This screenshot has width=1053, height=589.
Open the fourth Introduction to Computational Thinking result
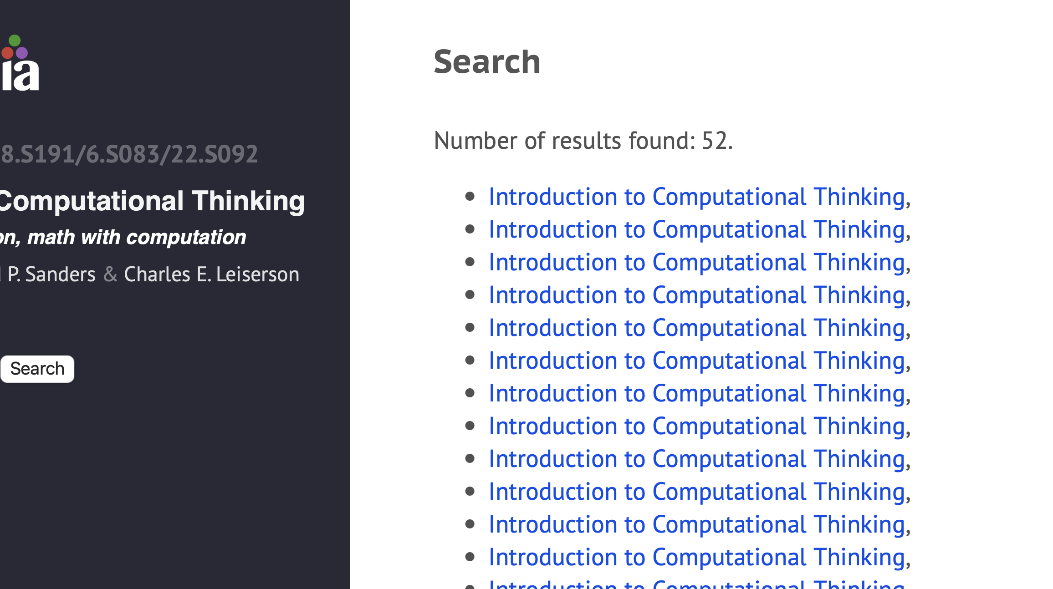coord(696,295)
